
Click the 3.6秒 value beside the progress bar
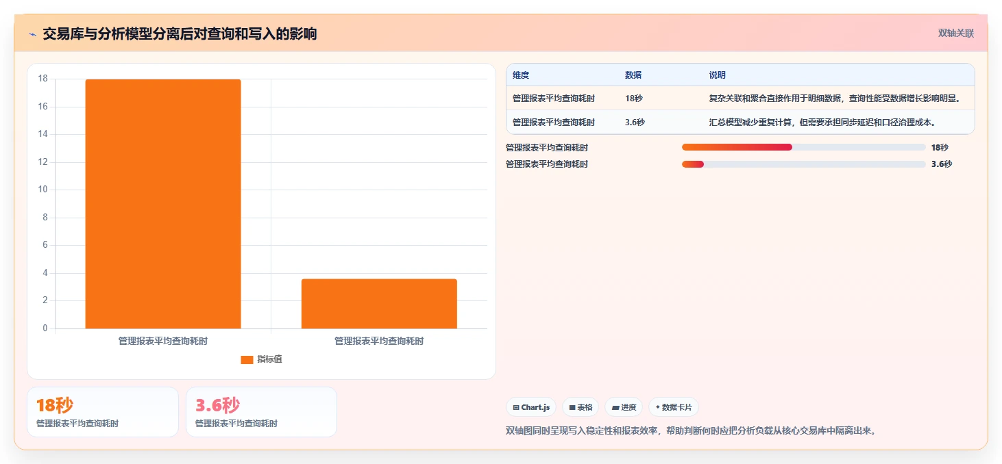click(942, 164)
